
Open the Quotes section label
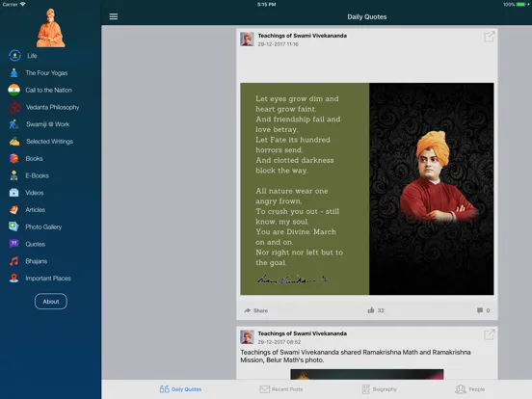[x=36, y=244]
